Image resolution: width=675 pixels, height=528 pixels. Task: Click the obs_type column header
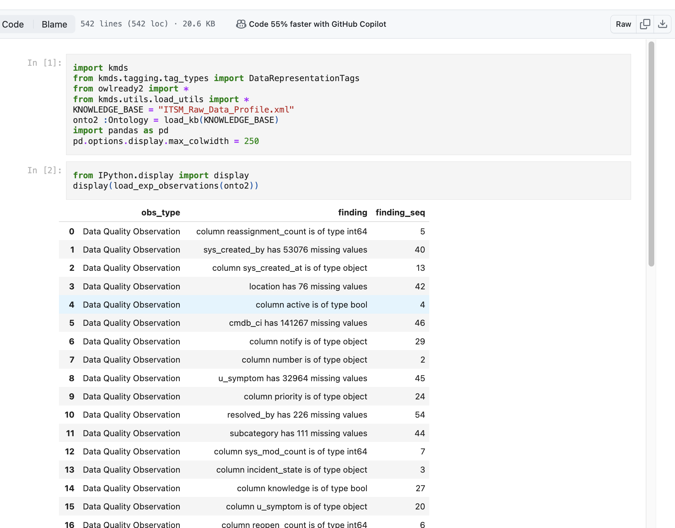click(161, 213)
